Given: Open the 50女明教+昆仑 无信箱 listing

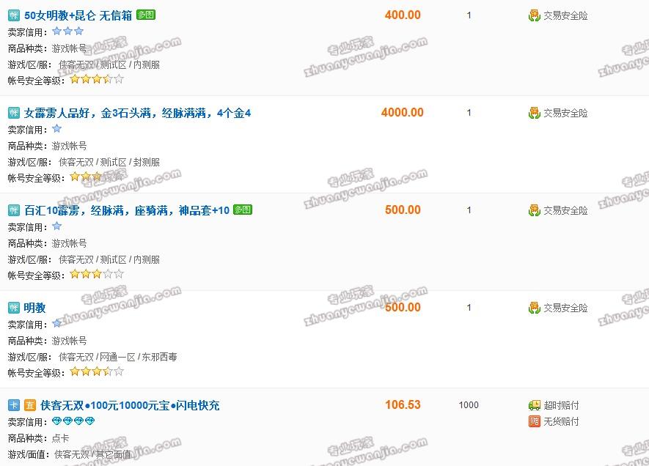Looking at the screenshot, I should (78, 15).
